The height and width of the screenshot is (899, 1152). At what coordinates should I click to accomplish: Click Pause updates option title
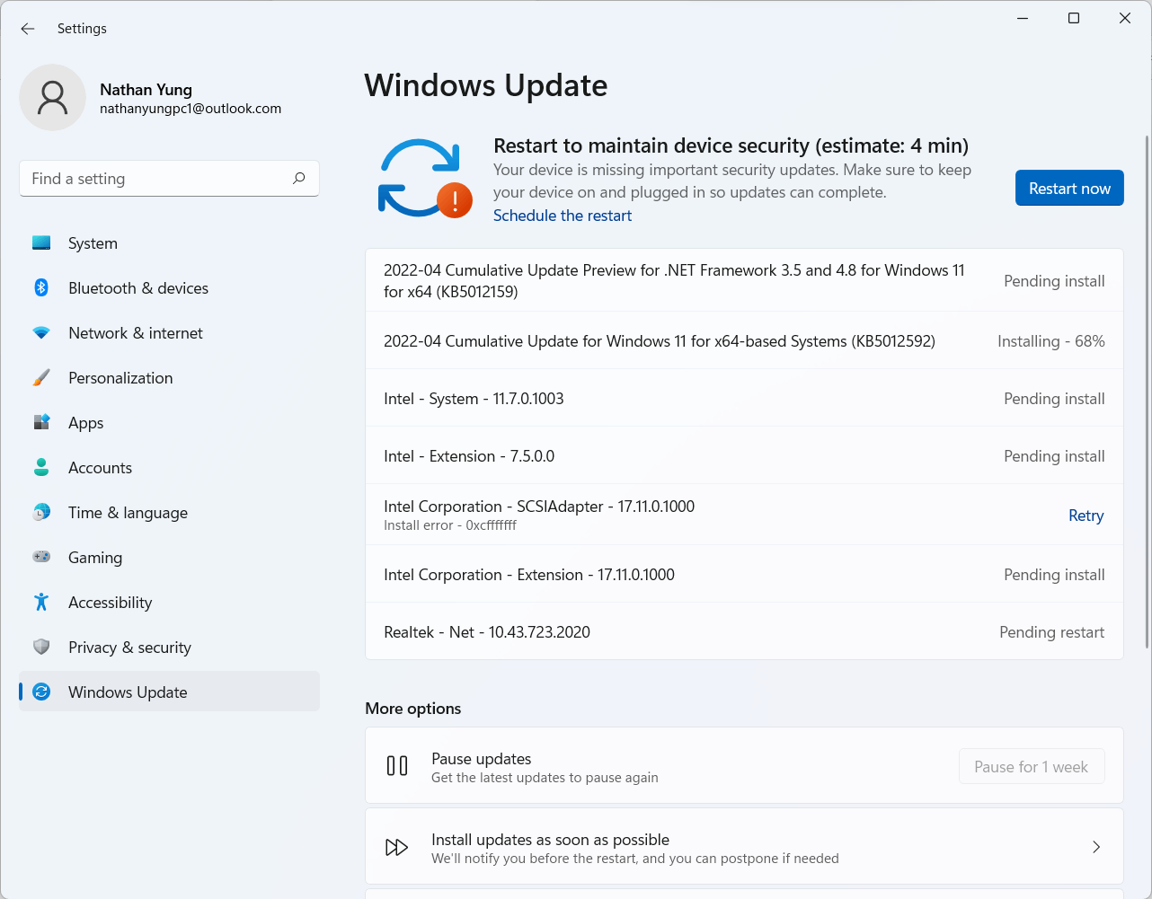pos(482,759)
